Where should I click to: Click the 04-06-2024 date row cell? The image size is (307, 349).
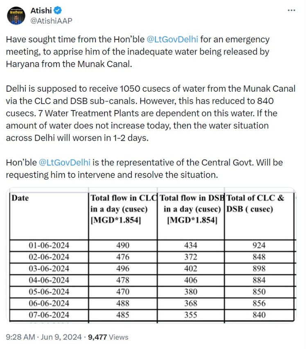49,280
